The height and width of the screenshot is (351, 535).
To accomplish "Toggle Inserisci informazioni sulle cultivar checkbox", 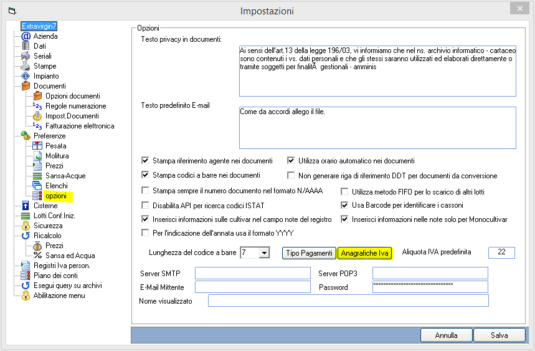I will point(145,219).
